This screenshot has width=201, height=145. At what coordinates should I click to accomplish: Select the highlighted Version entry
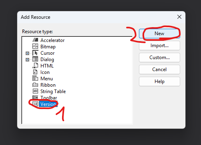coord(48,104)
